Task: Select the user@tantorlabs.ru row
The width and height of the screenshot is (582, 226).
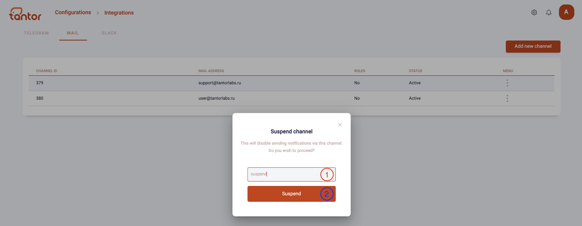Action: coord(292,99)
